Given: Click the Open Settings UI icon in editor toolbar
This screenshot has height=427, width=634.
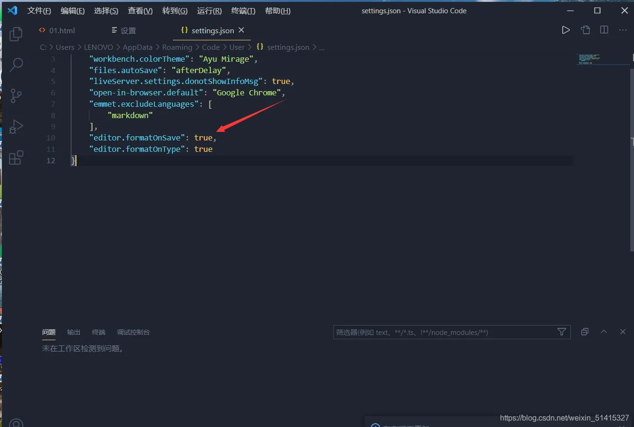Looking at the screenshot, I should click(x=585, y=30).
